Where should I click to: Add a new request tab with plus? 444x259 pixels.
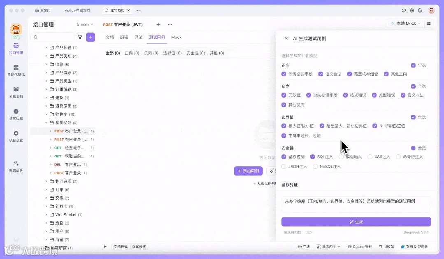pos(158,24)
